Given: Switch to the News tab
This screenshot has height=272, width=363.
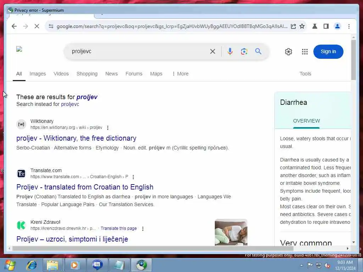Looking at the screenshot, I should [112, 74].
